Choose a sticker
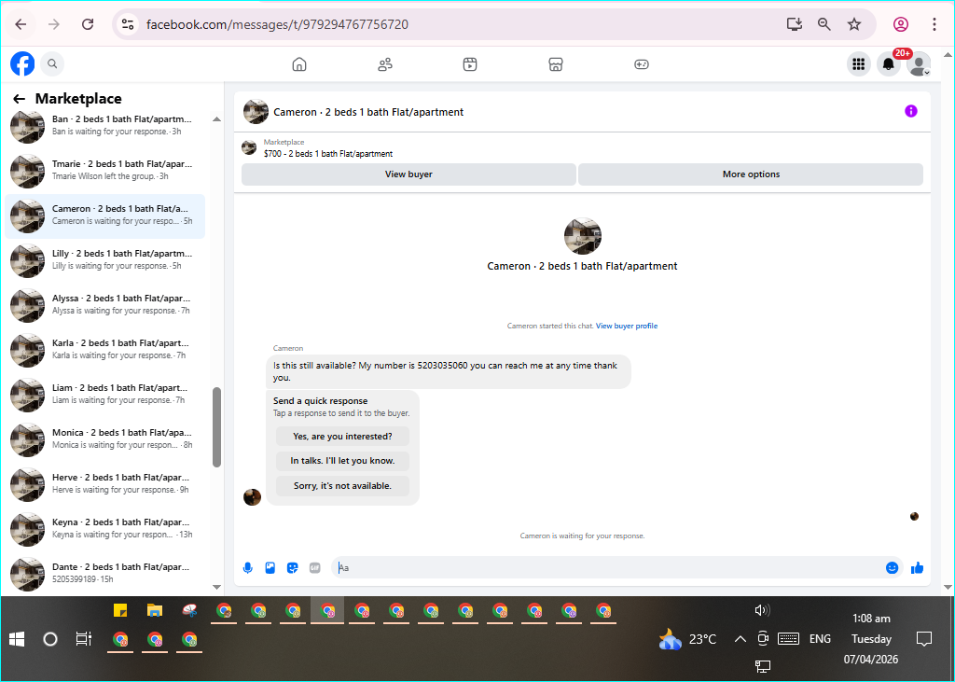The width and height of the screenshot is (955, 682). (x=292, y=568)
